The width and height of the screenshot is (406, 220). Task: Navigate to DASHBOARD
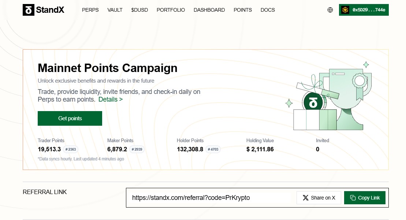point(209,10)
